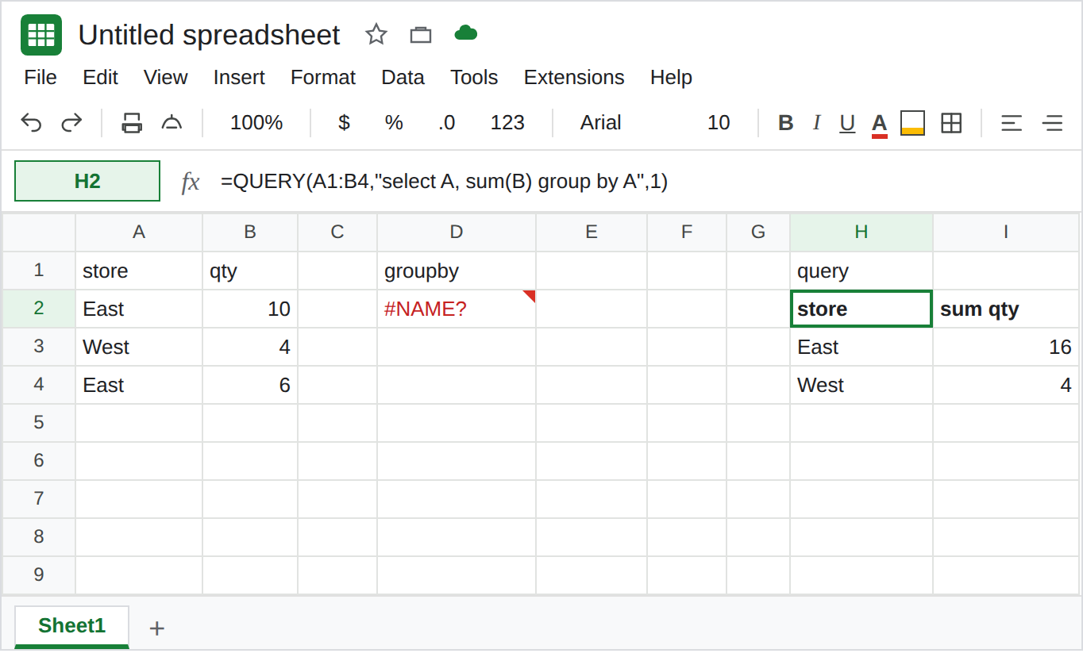Image resolution: width=1083 pixels, height=657 pixels.
Task: Open the Format menu
Action: [323, 77]
